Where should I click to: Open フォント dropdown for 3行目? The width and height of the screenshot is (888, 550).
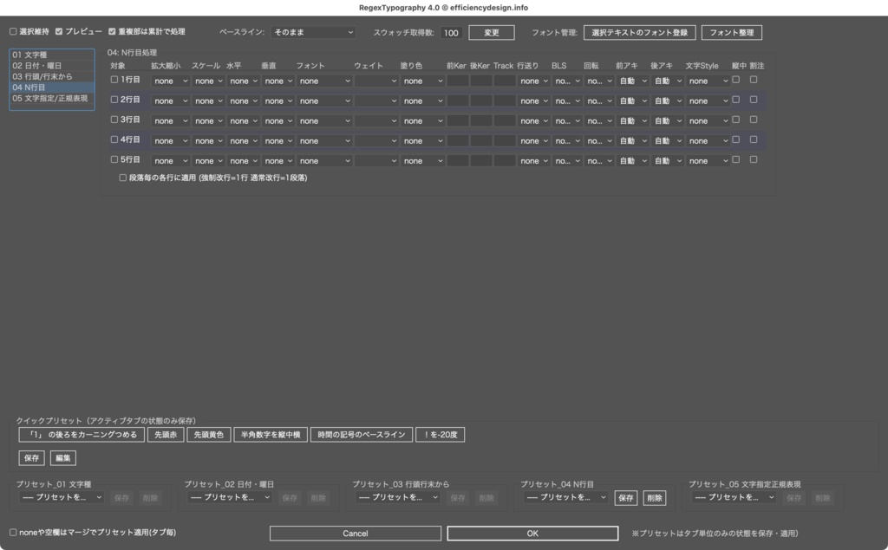coord(324,121)
